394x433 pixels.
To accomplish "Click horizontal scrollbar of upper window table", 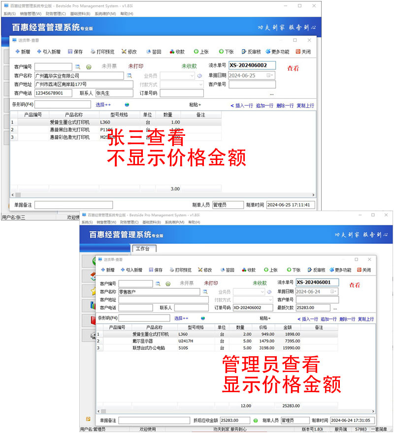I will [x=163, y=195].
